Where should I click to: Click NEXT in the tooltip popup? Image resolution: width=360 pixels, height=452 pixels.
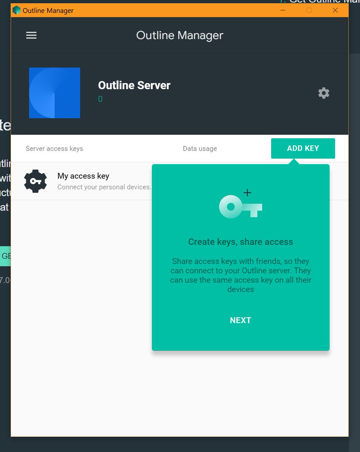coord(241,320)
